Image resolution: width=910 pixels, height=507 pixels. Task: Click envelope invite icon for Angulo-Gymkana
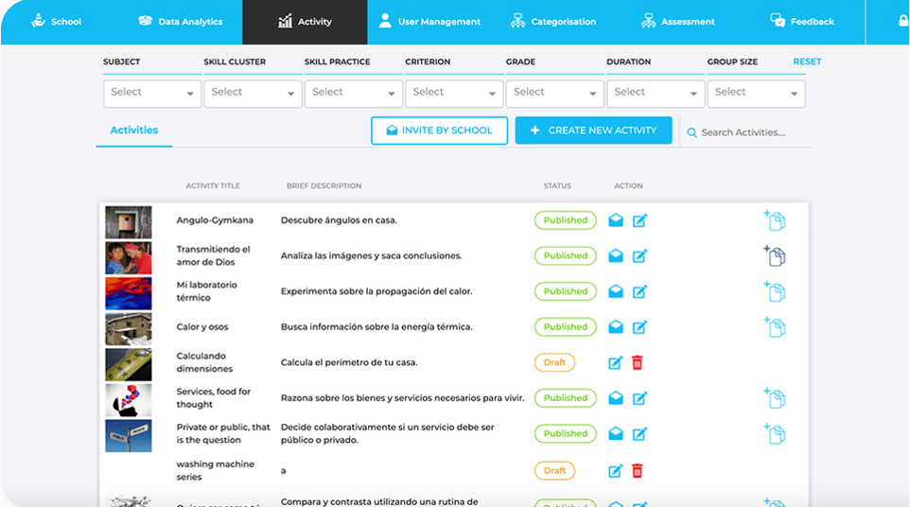(x=616, y=220)
